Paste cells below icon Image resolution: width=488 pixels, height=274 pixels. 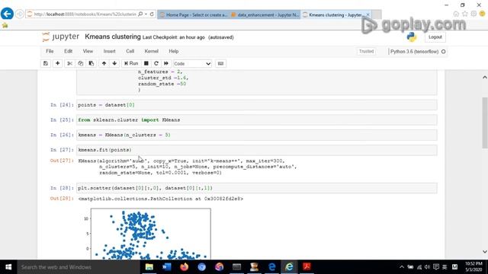tap(91, 63)
